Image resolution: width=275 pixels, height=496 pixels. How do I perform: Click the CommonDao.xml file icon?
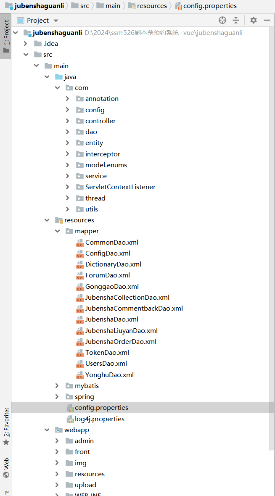tap(79, 243)
